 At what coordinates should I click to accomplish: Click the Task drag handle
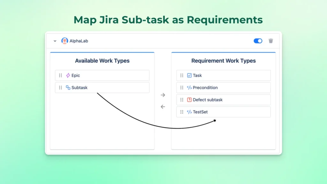tap(182, 75)
